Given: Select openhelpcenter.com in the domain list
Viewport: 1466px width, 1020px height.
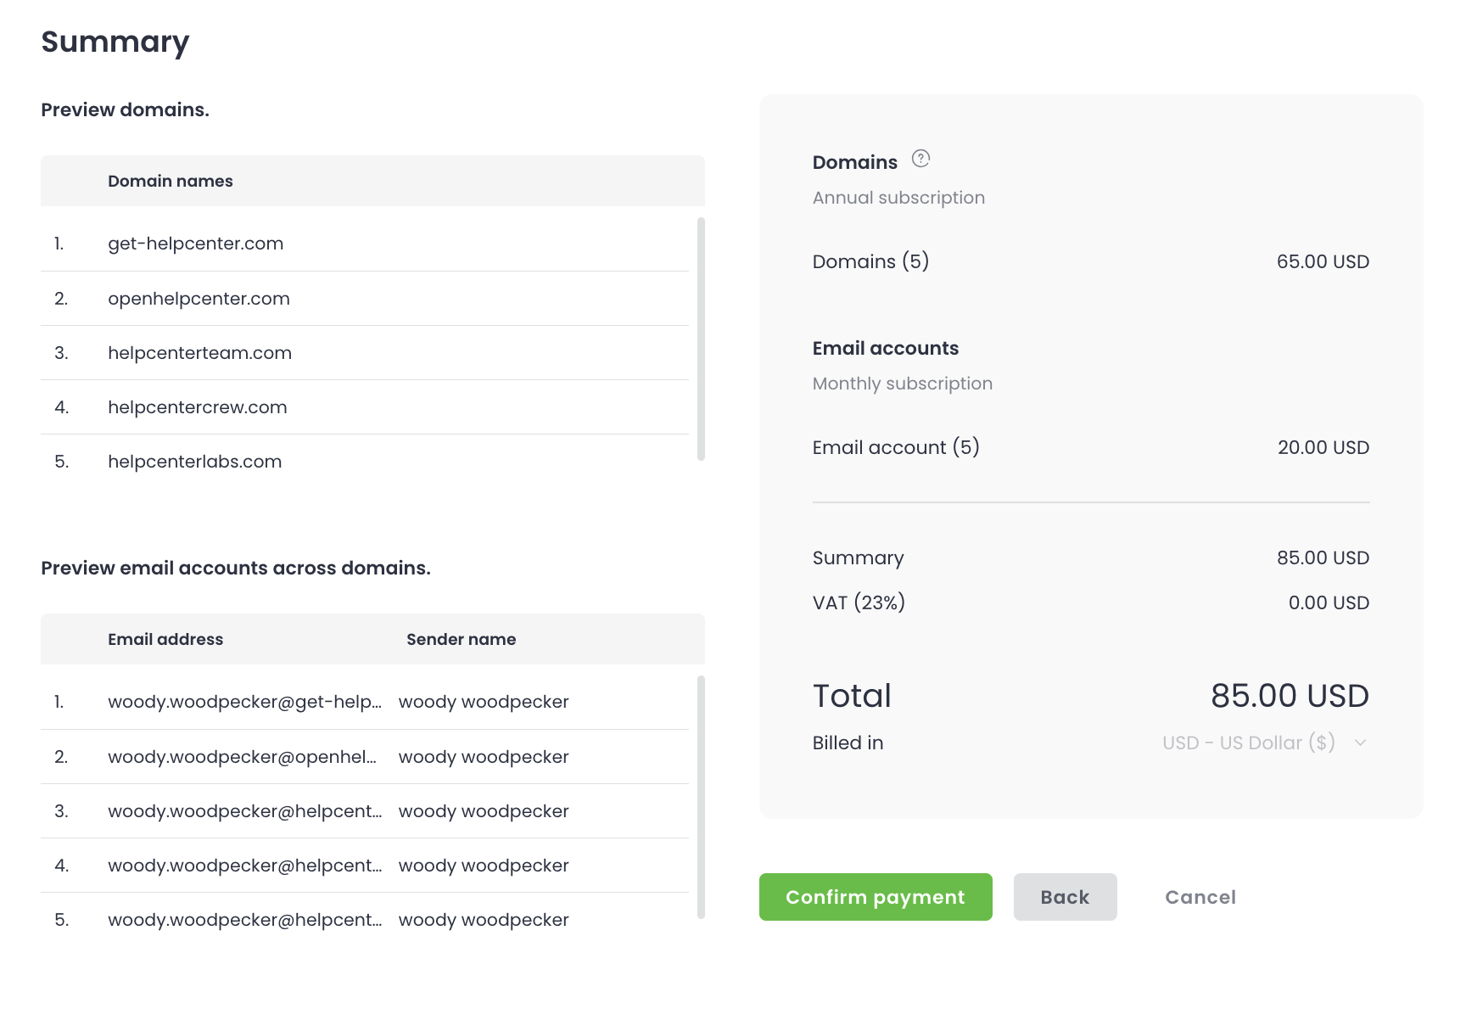Looking at the screenshot, I should (x=199, y=299).
